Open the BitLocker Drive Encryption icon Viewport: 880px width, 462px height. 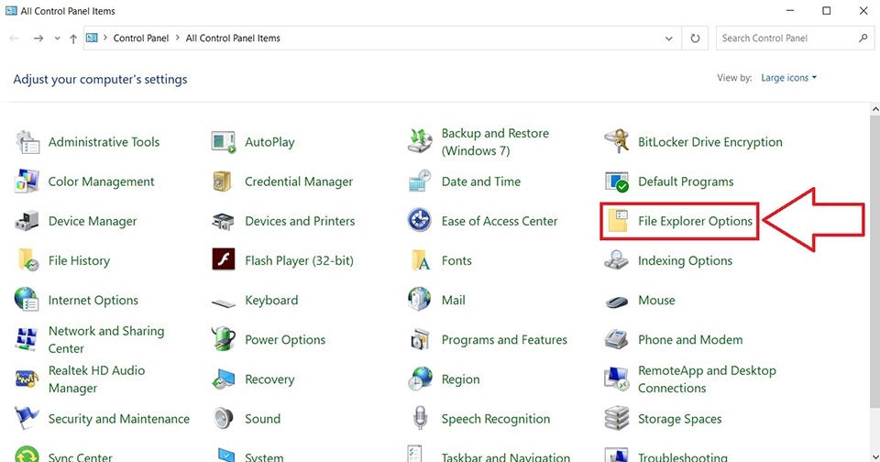616,142
